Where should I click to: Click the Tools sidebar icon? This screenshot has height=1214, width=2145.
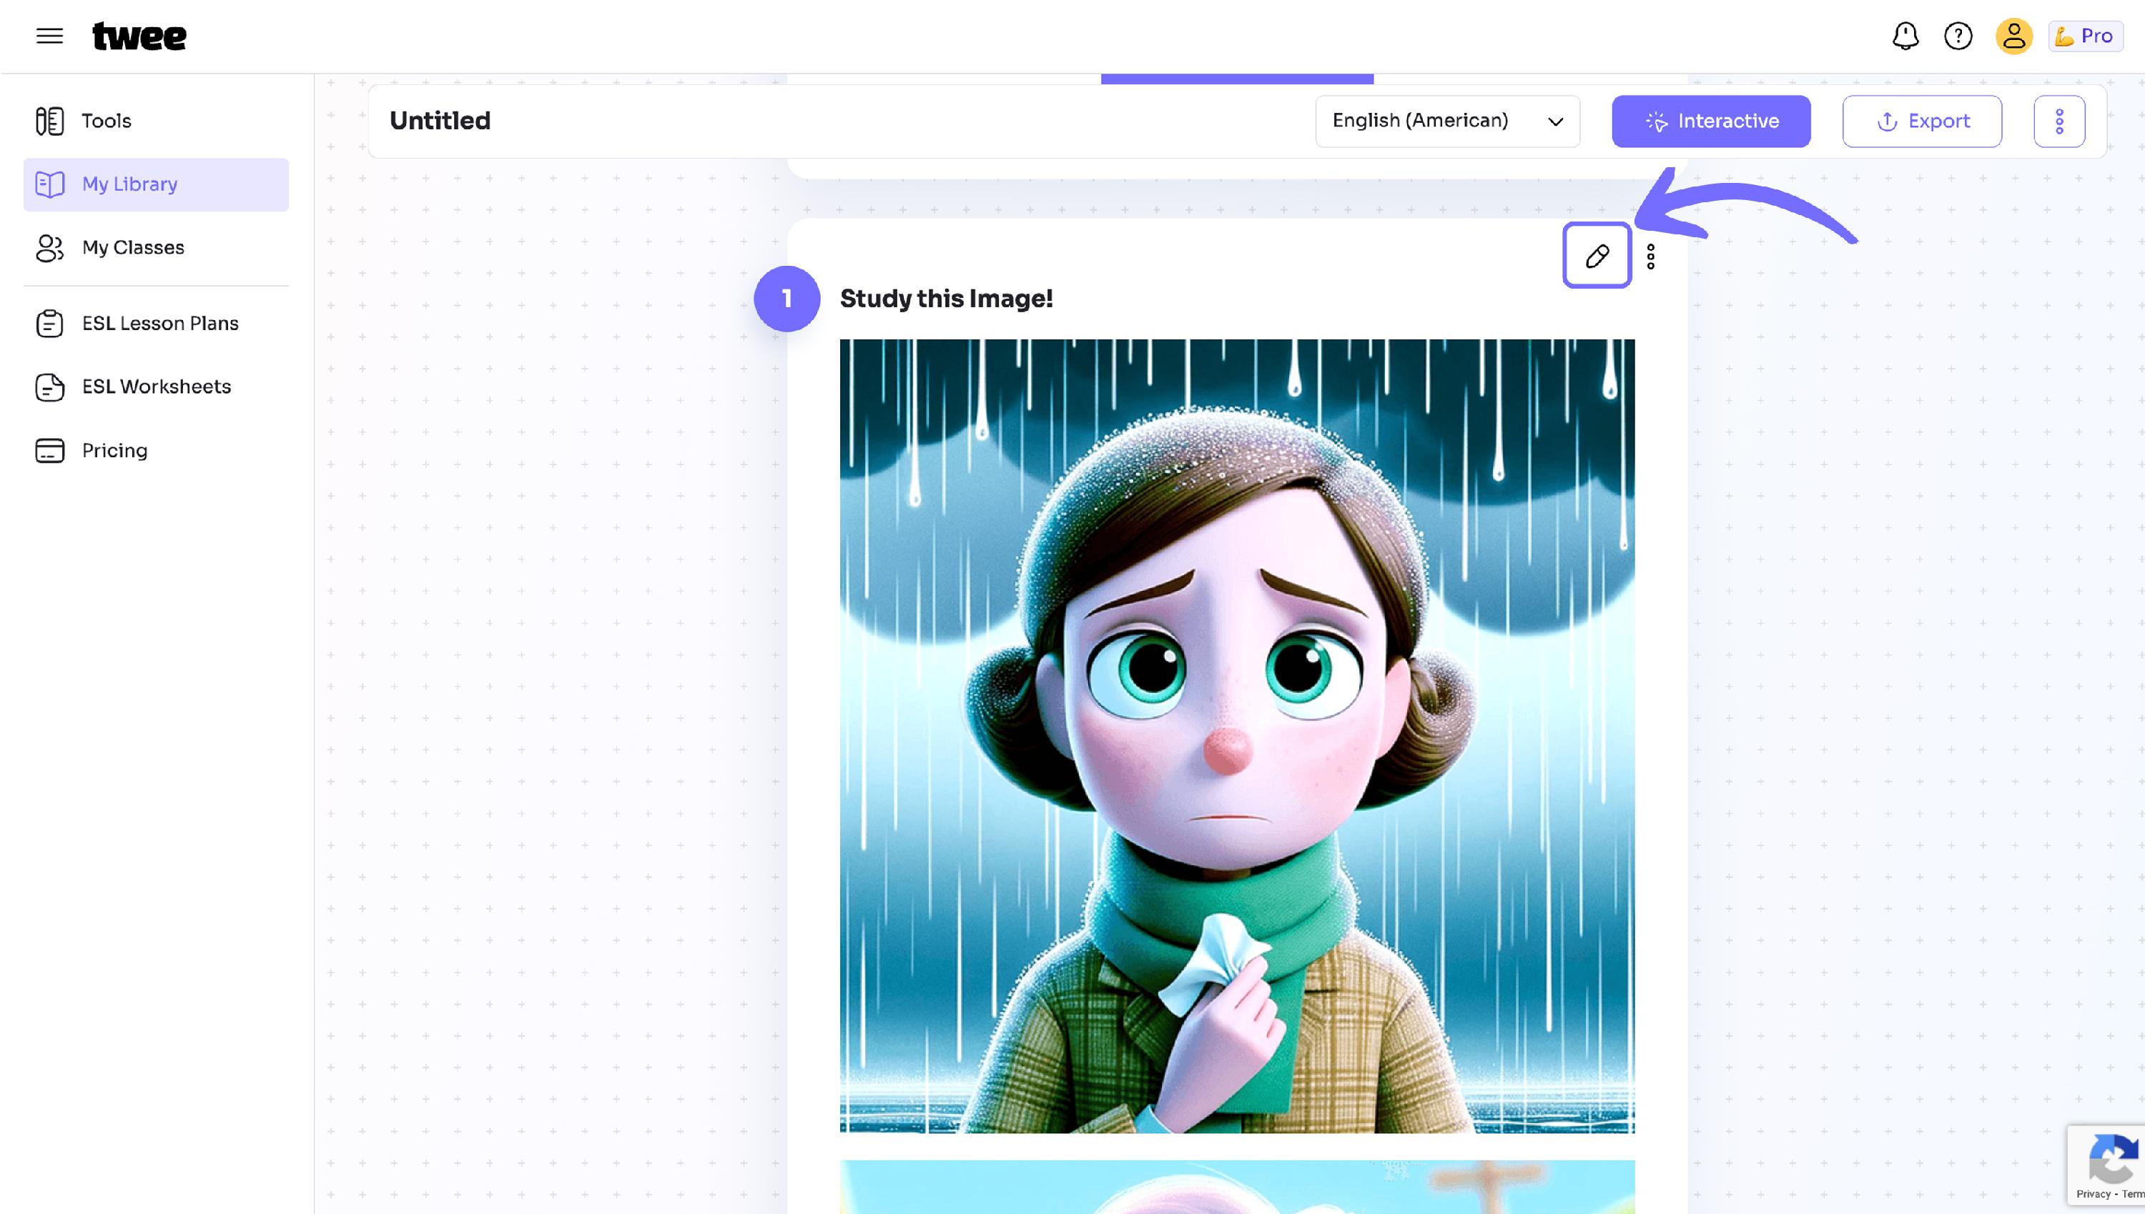click(x=50, y=121)
